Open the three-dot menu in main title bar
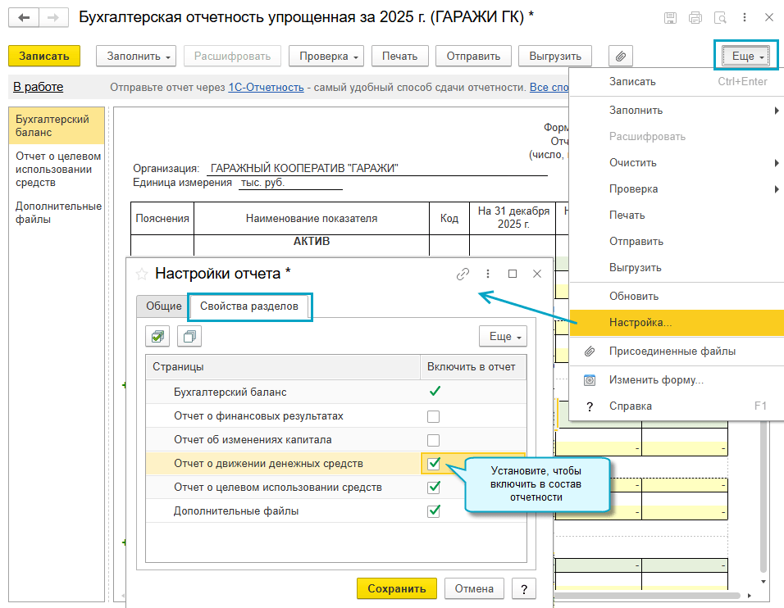This screenshot has height=608, width=784. tap(745, 18)
